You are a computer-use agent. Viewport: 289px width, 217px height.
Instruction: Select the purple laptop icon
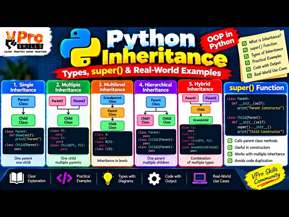pos(200,179)
